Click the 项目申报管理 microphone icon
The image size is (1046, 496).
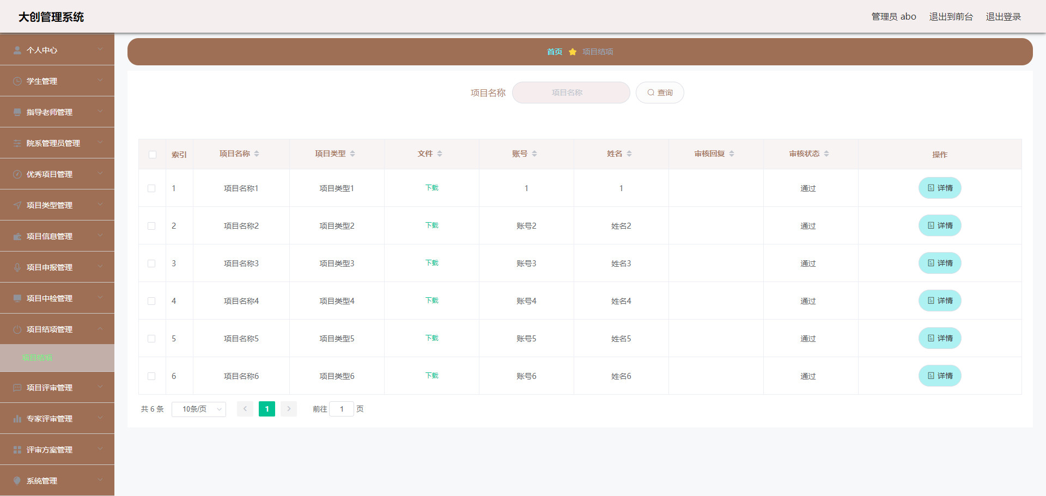[17, 267]
